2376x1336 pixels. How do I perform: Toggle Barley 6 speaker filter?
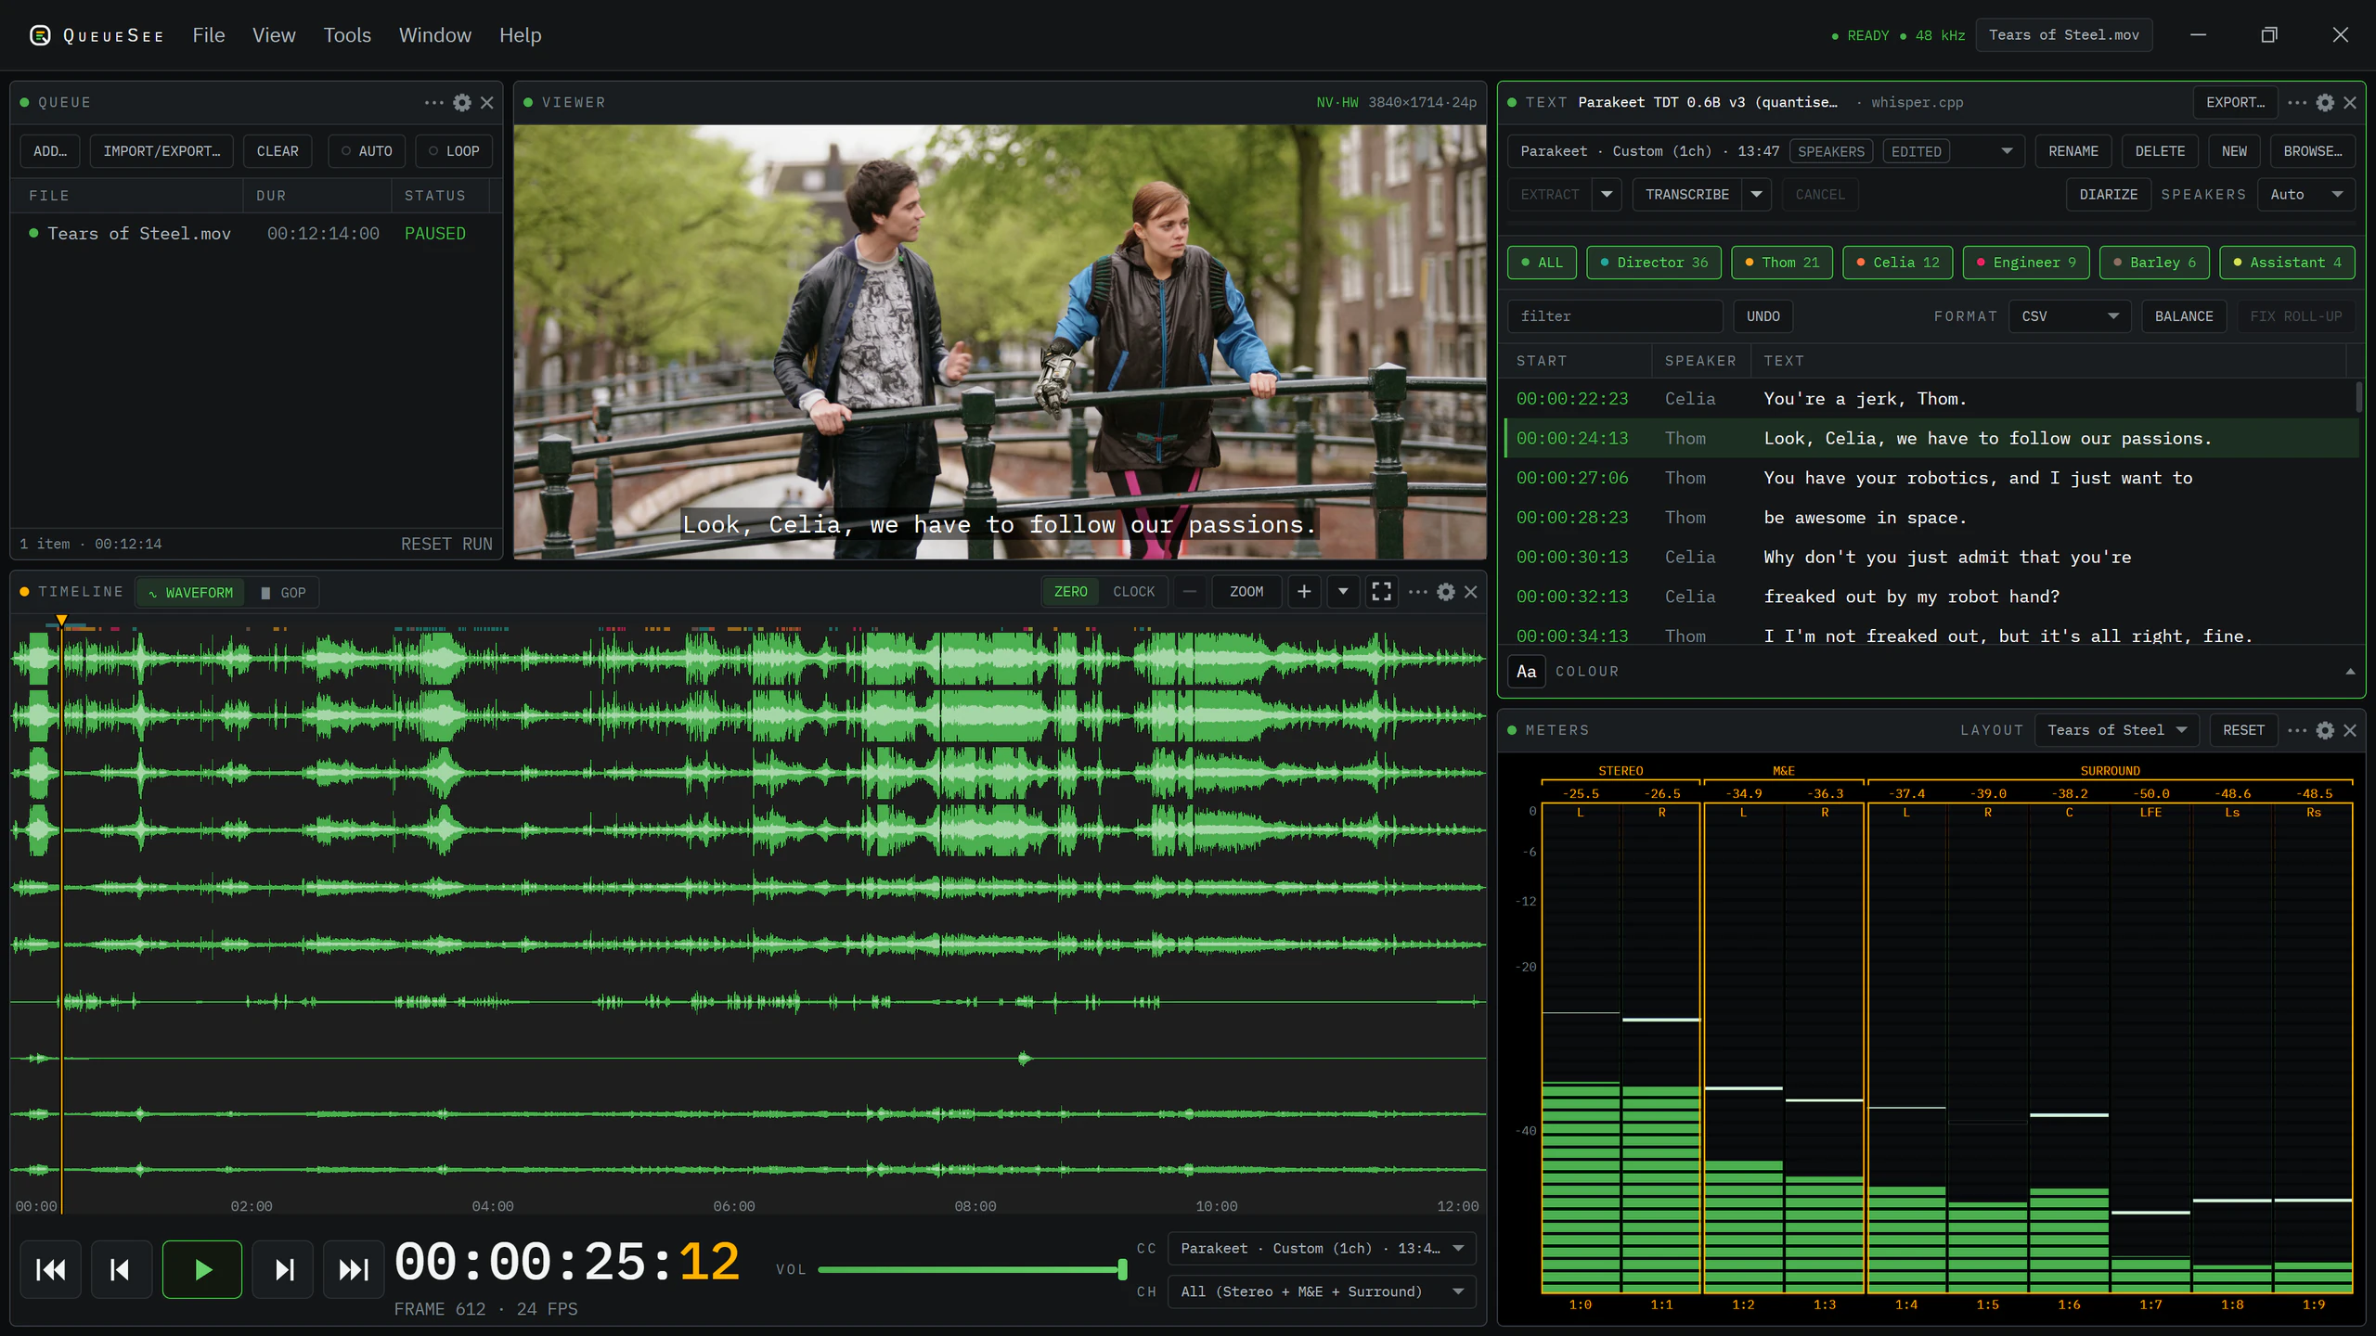coord(2154,263)
